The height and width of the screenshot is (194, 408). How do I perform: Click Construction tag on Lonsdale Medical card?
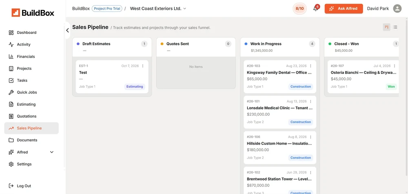(x=301, y=122)
